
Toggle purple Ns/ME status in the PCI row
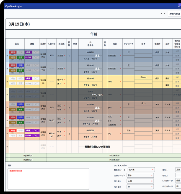point(28,135)
